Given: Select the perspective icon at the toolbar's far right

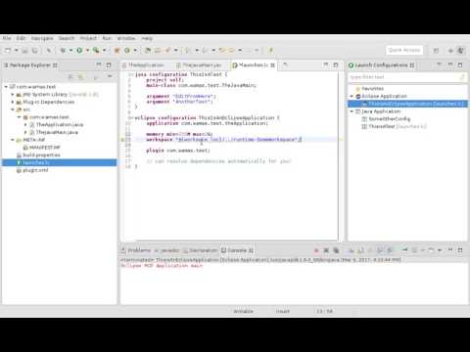Looking at the screenshot, I should click(461, 51).
